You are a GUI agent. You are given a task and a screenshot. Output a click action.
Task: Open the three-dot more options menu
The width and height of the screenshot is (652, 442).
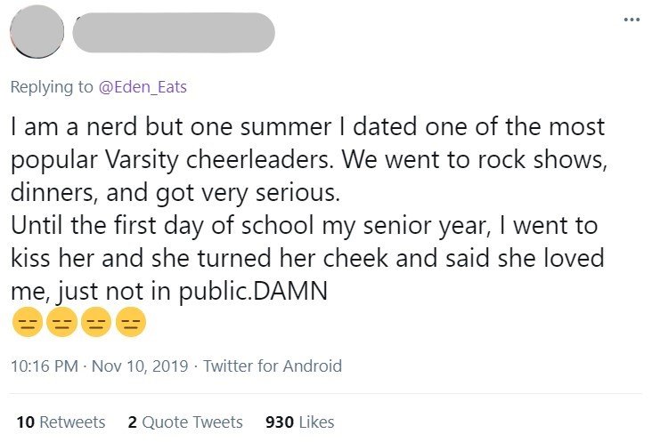(632, 20)
